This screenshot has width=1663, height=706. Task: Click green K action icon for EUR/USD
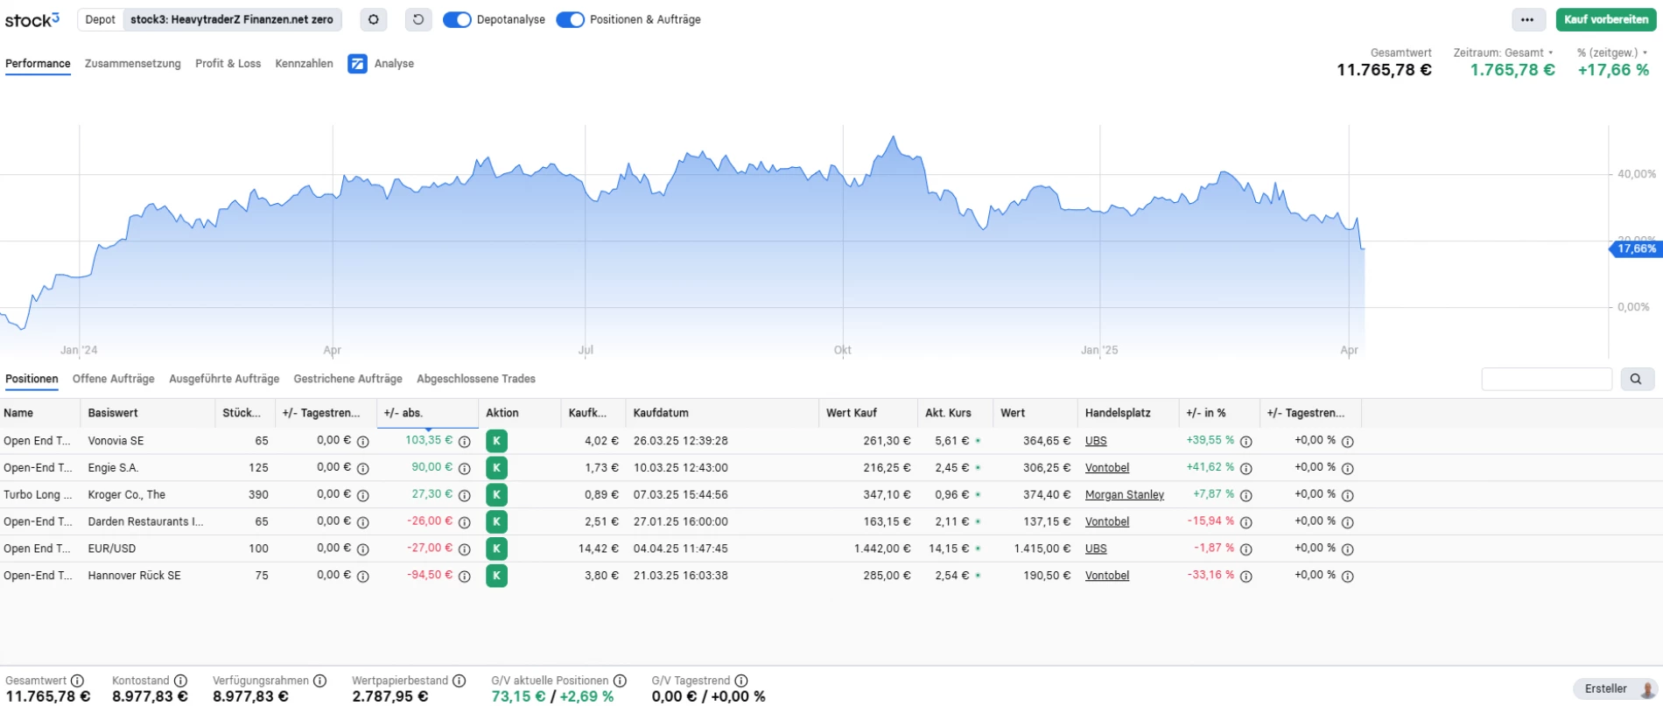point(496,549)
